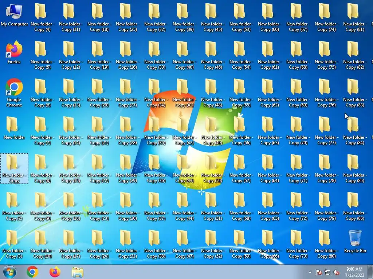This screenshot has width=373, height=279.
Task: Open the network status tray icon
Action: click(x=327, y=272)
